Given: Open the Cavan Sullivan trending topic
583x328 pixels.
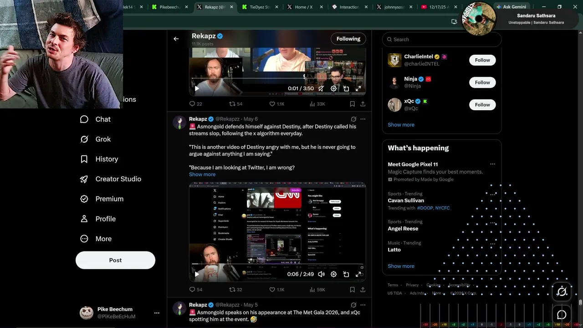Looking at the screenshot, I should tap(406, 200).
